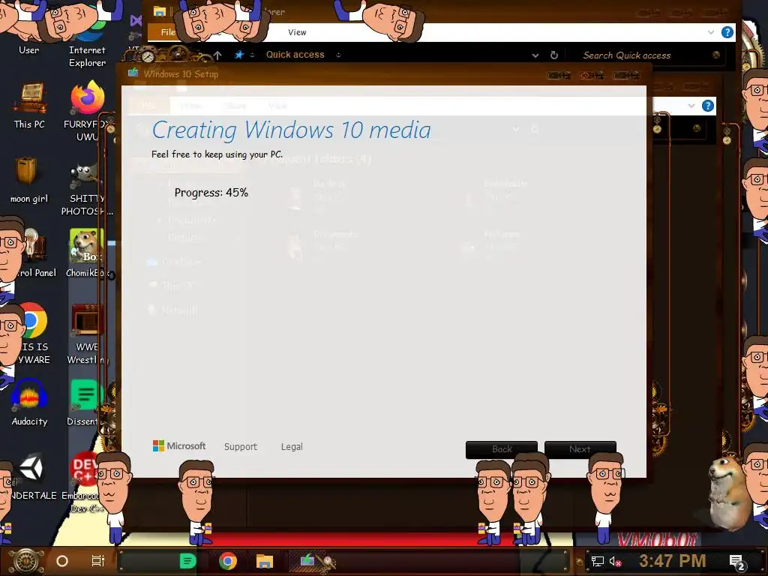This screenshot has height=576, width=768.
Task: Open the Start menu button
Action: (x=25, y=561)
